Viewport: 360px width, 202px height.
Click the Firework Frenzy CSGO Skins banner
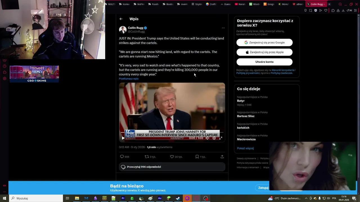pyautogui.click(x=34, y=74)
